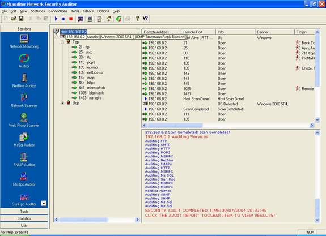Select tree item 445 - microsoft-ds
326x236 pixels.
point(92,88)
